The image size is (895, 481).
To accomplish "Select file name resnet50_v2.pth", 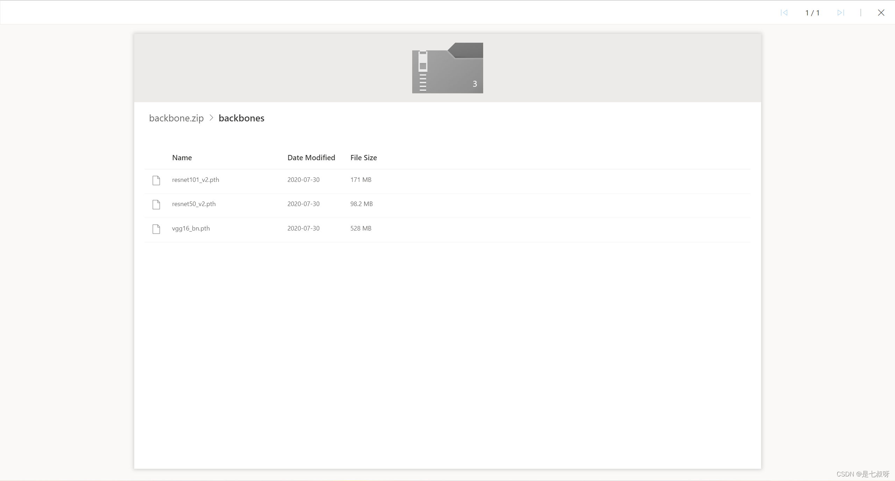I will (x=194, y=204).
